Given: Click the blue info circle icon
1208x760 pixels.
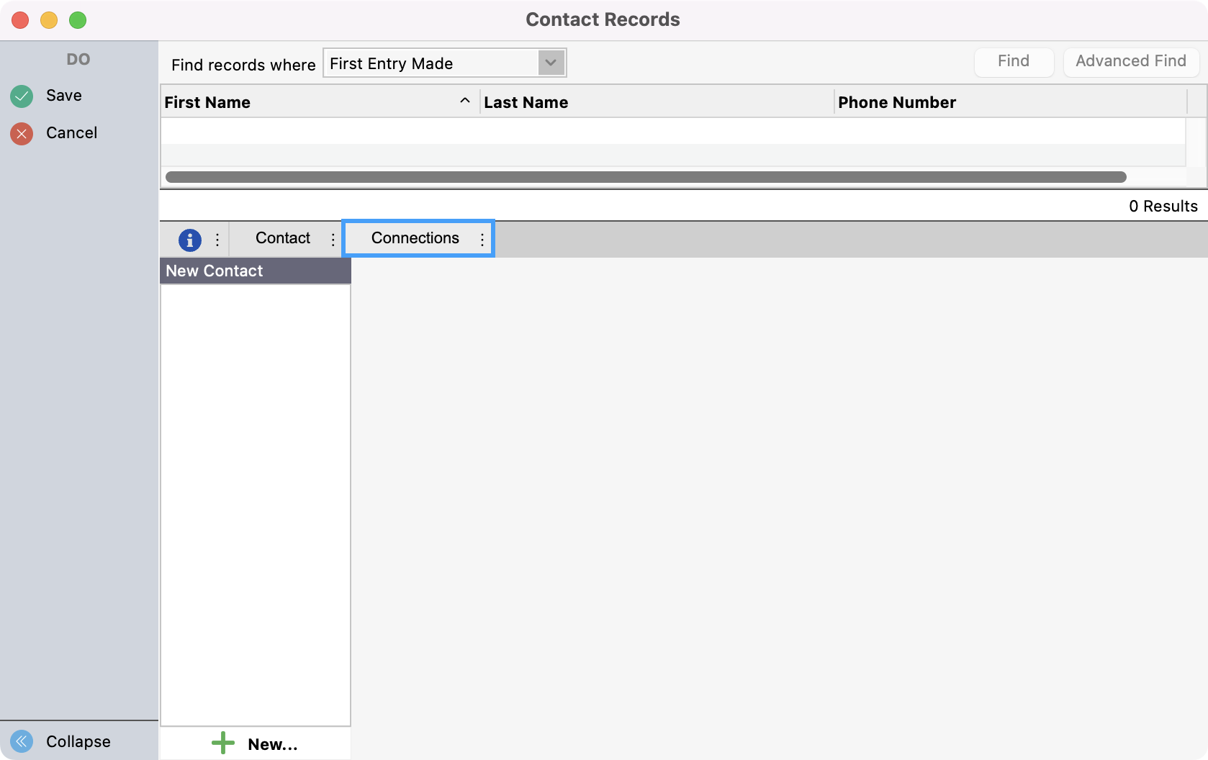Looking at the screenshot, I should (189, 239).
